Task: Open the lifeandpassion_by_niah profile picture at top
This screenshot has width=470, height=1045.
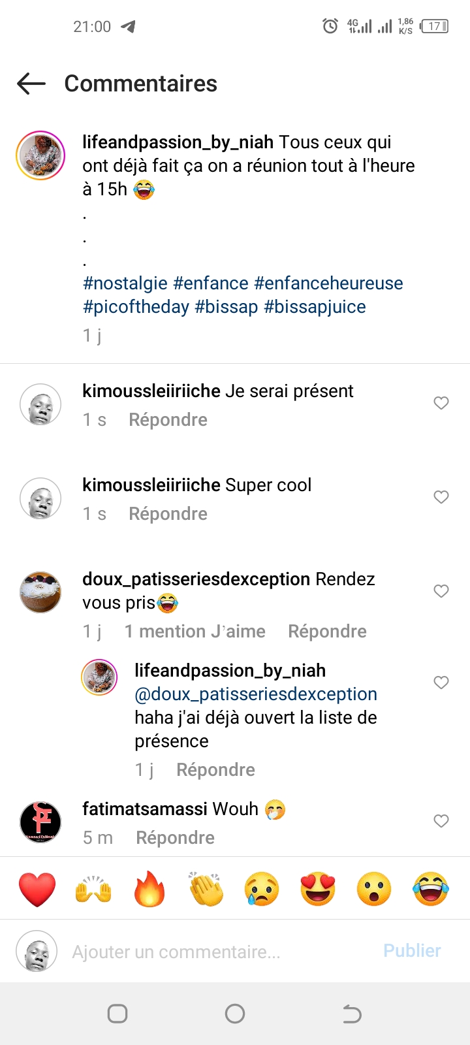Action: coord(40,155)
